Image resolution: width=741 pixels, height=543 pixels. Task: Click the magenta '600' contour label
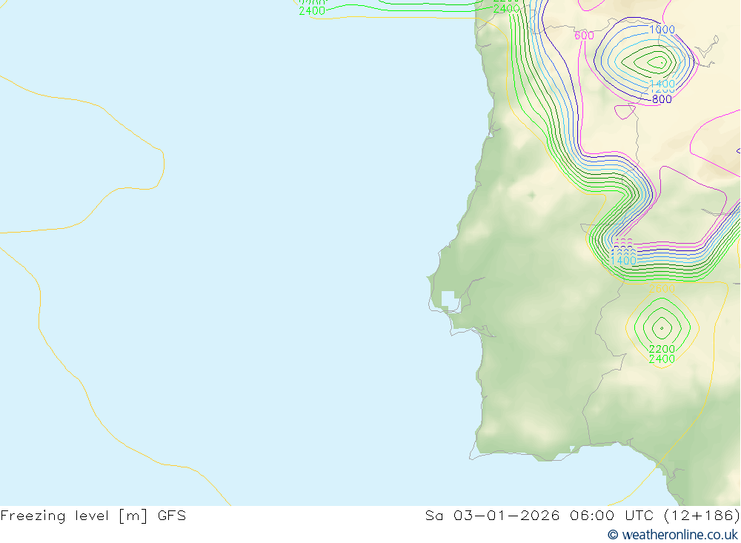click(584, 36)
